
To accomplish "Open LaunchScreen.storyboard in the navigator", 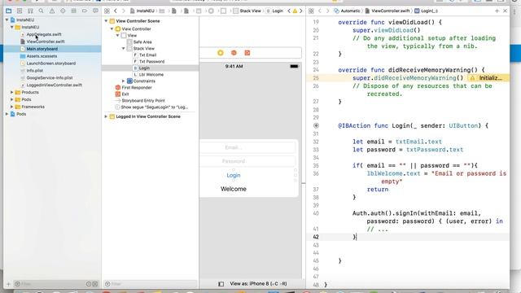I will (x=50, y=63).
